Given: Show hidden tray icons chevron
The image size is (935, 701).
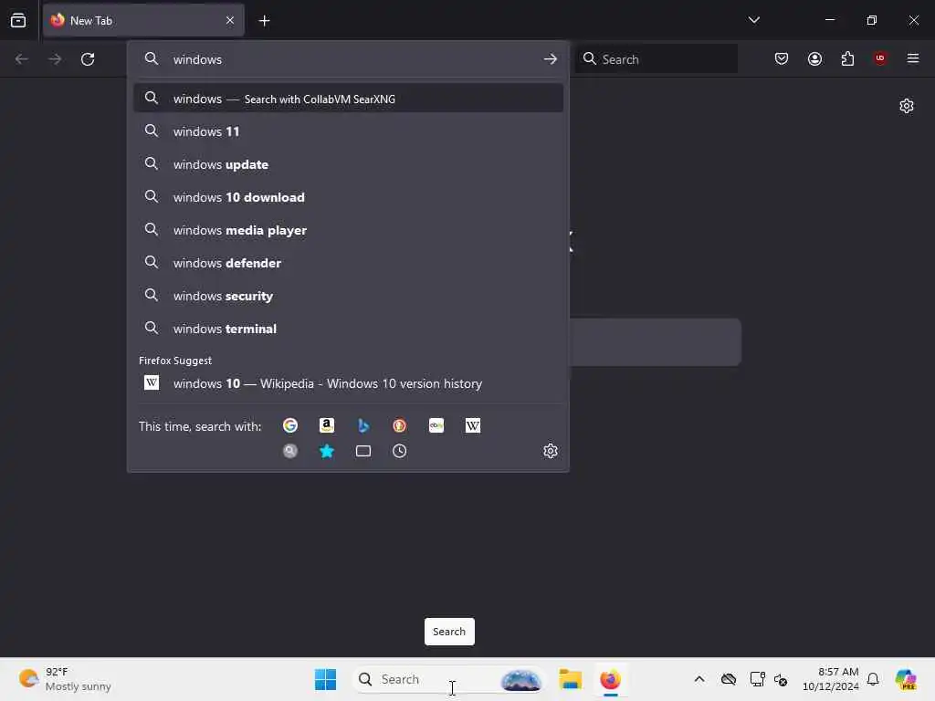Looking at the screenshot, I should click(699, 679).
